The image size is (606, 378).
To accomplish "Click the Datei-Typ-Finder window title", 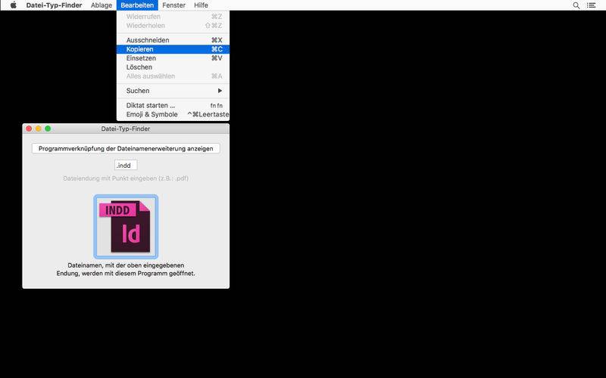I will (x=126, y=129).
